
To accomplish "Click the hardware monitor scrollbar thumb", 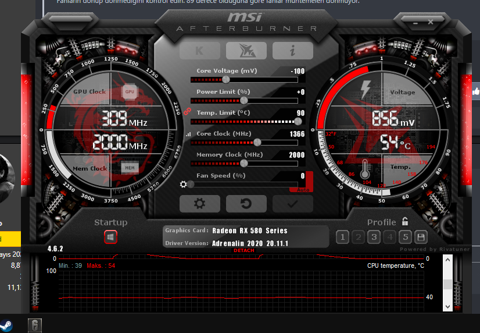I will pos(447,284).
